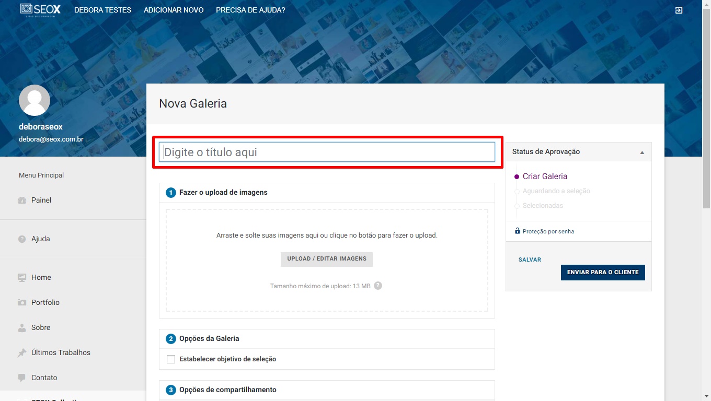Click the logout icon at top right
The width and height of the screenshot is (711, 401).
click(x=679, y=10)
